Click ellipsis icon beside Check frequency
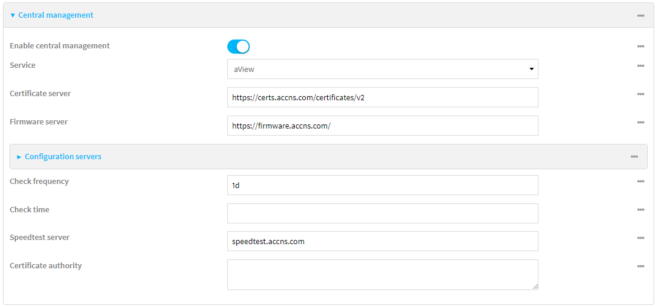This screenshot has height=306, width=656. point(640,182)
